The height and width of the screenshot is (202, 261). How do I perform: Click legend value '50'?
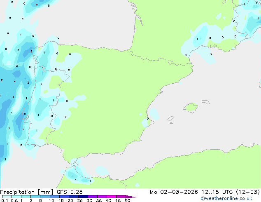coord(127,200)
